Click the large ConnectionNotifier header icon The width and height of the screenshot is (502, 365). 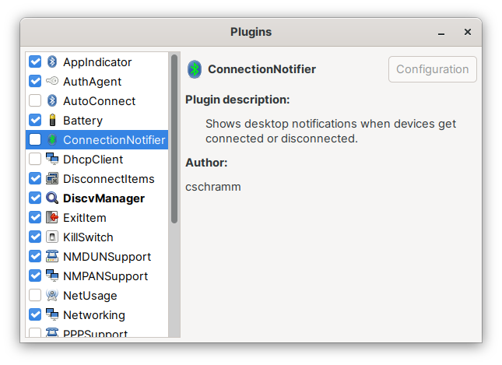(x=195, y=69)
